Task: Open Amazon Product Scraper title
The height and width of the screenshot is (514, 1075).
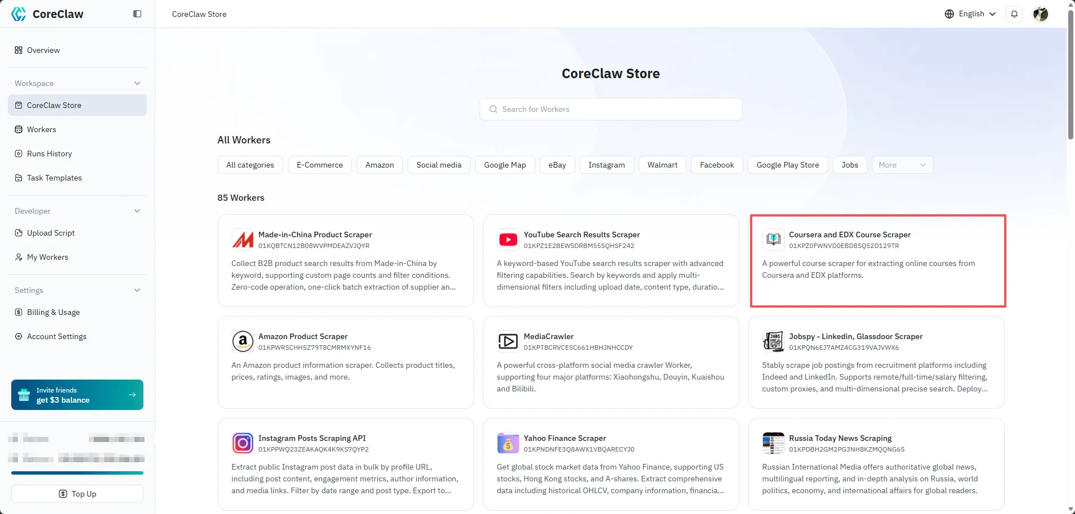Action: (303, 336)
